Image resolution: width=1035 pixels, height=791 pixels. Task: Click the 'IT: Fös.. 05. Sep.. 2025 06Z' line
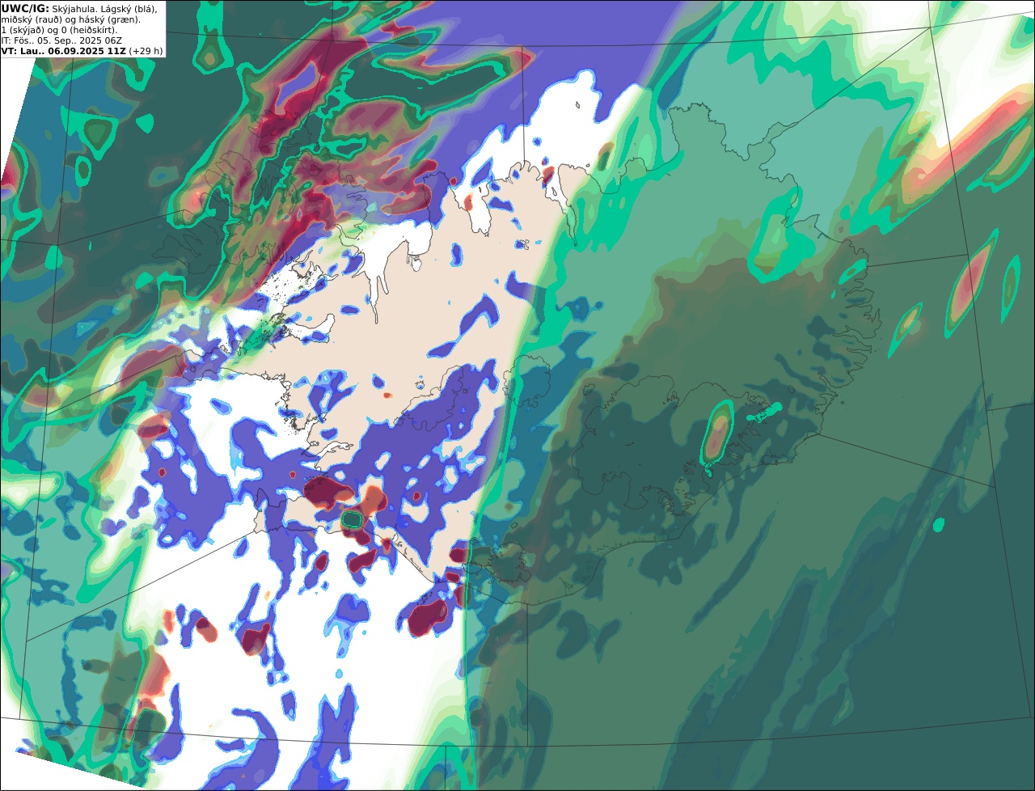coord(61,40)
